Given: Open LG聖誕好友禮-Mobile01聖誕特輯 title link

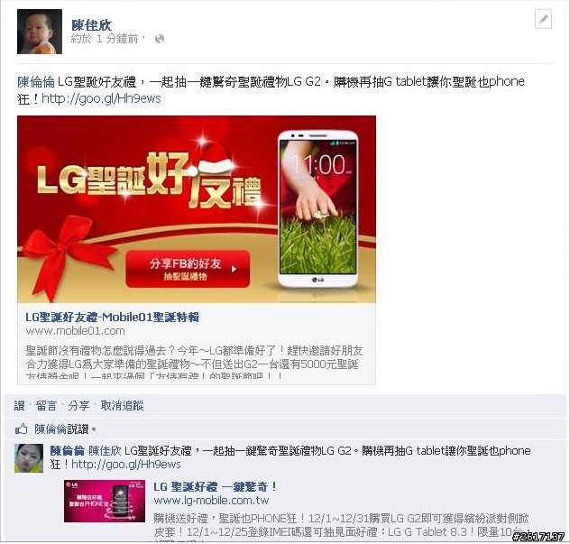Looking at the screenshot, I should tap(113, 317).
